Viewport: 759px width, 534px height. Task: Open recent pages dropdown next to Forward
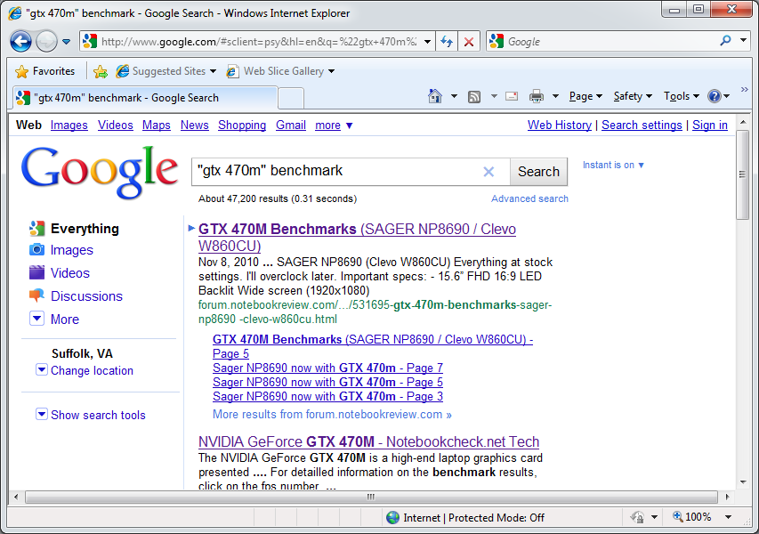coord(67,42)
